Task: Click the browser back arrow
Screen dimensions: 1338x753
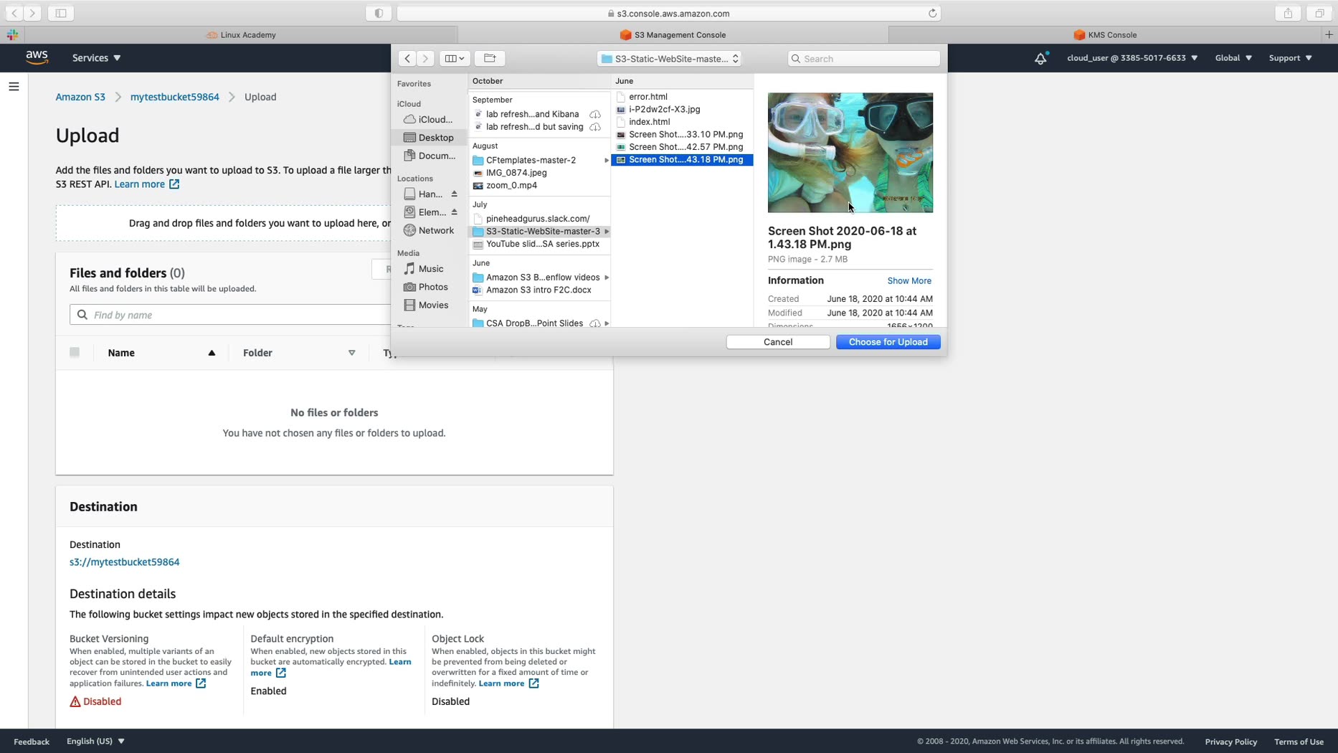Action: click(14, 13)
